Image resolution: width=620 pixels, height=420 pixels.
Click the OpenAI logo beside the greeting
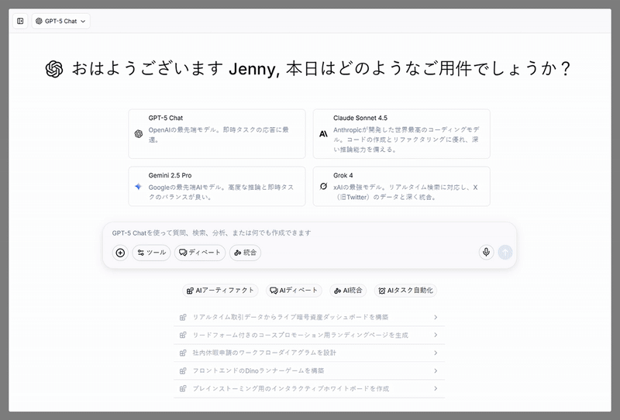tap(54, 69)
